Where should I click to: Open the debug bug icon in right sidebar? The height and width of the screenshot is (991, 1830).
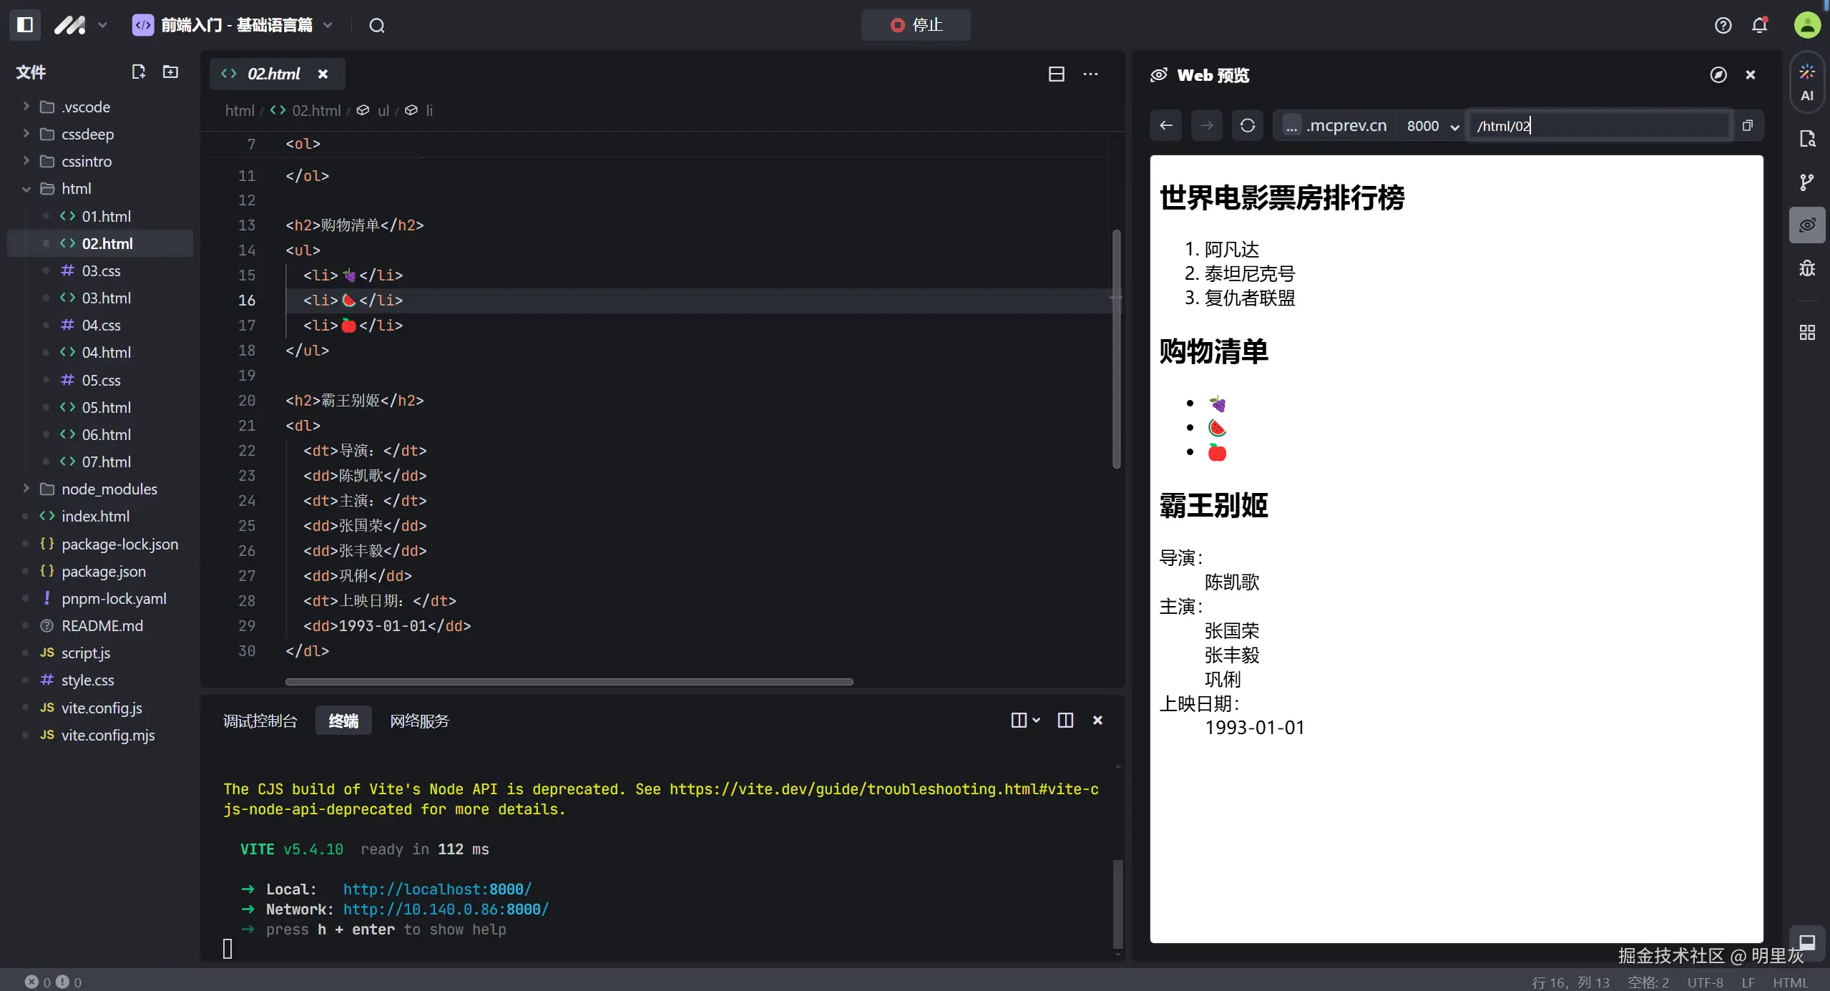point(1806,268)
